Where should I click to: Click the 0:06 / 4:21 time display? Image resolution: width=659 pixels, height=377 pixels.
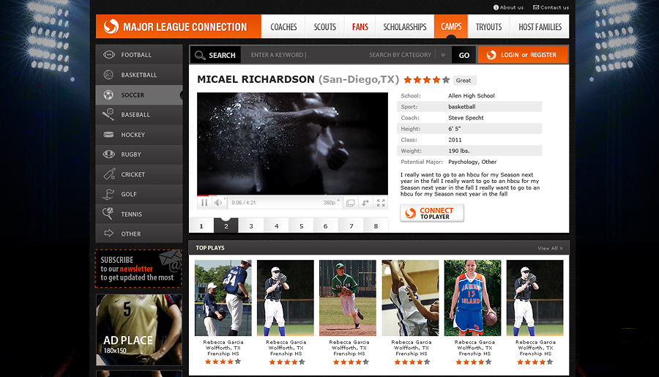pos(243,203)
